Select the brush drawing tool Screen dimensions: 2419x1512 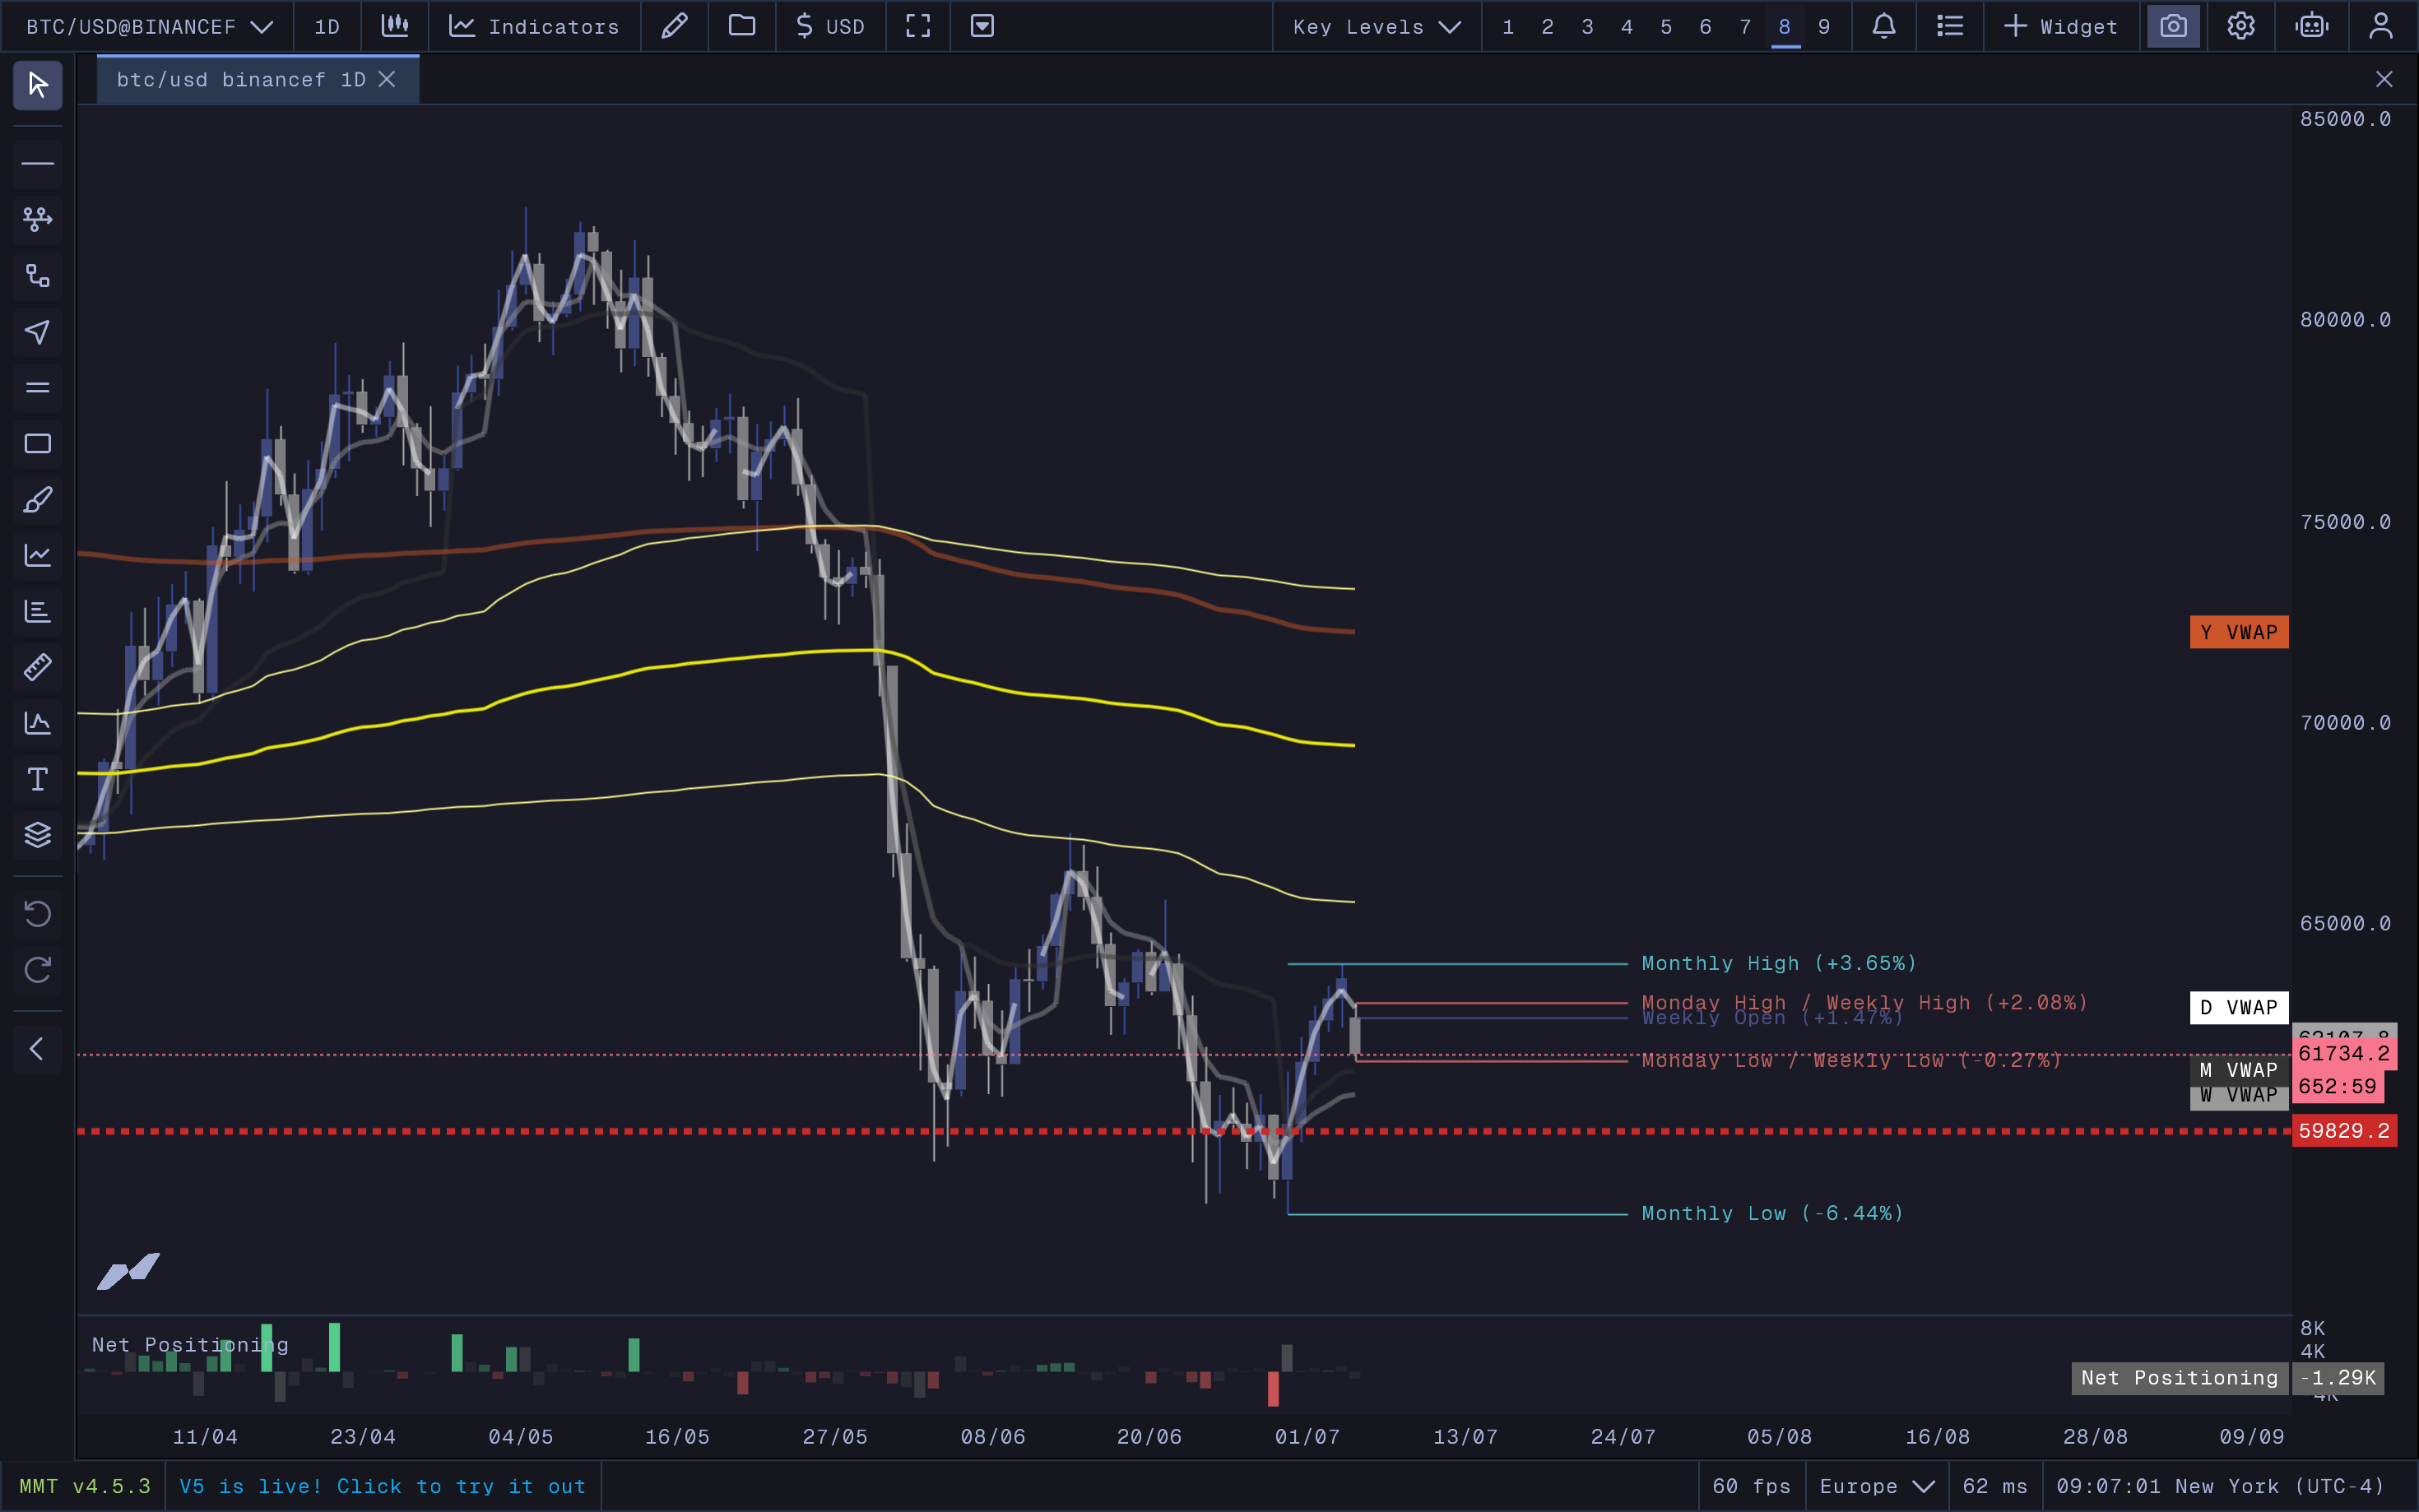click(38, 499)
